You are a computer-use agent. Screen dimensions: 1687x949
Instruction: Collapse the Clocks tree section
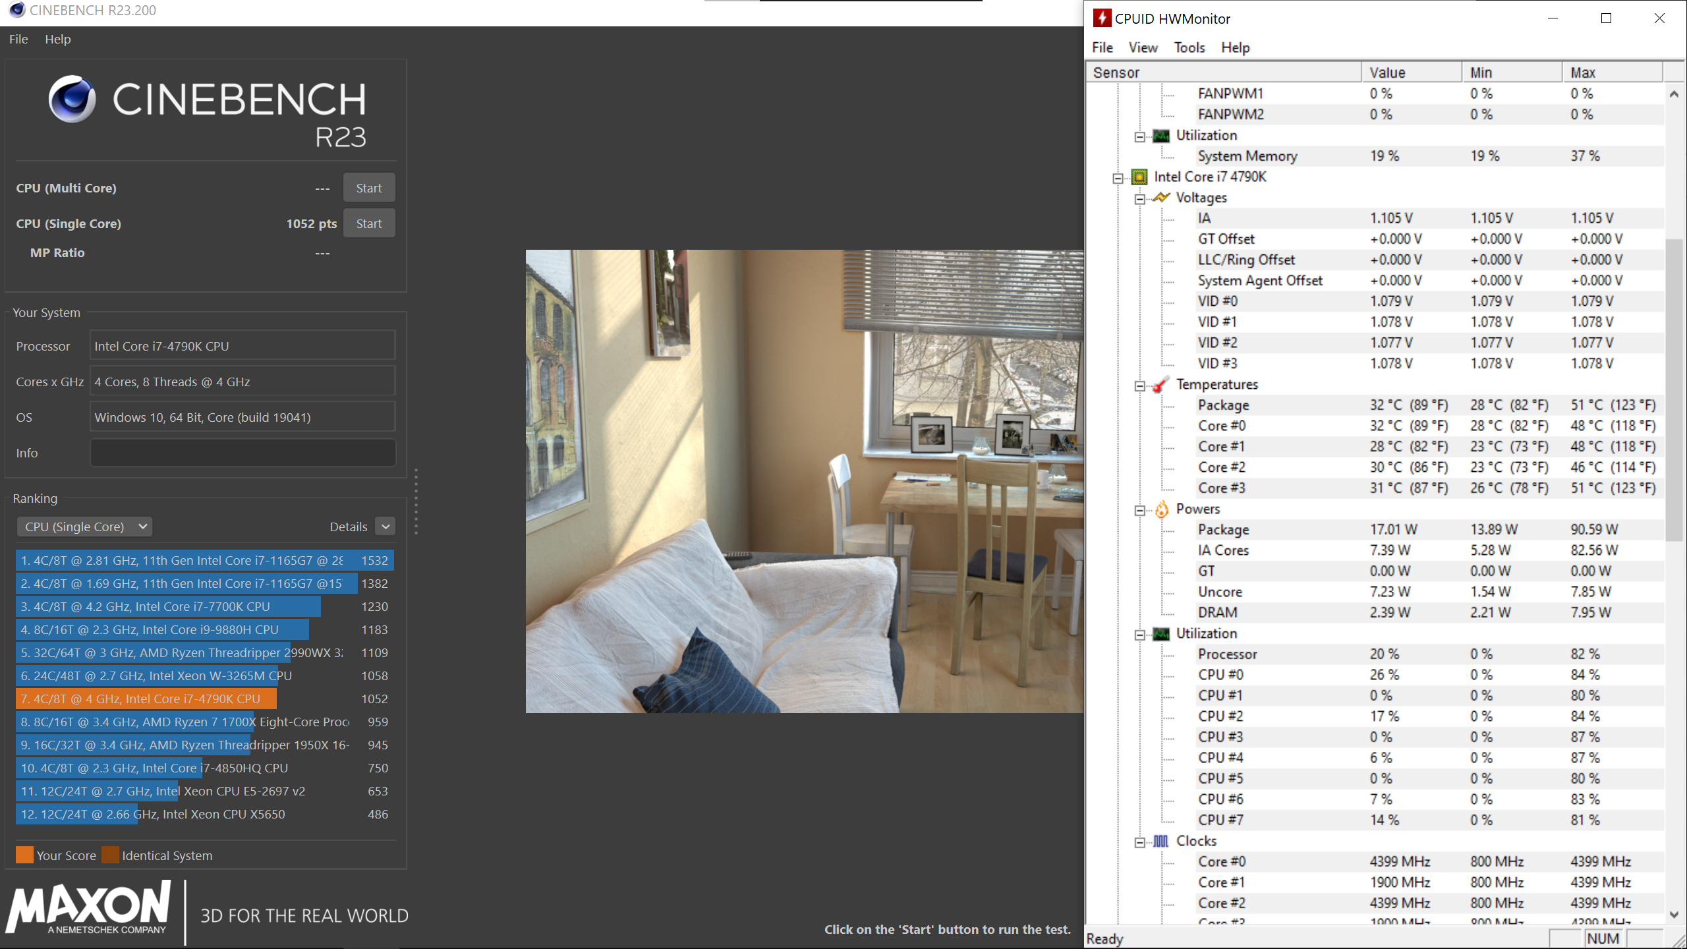[x=1139, y=842]
